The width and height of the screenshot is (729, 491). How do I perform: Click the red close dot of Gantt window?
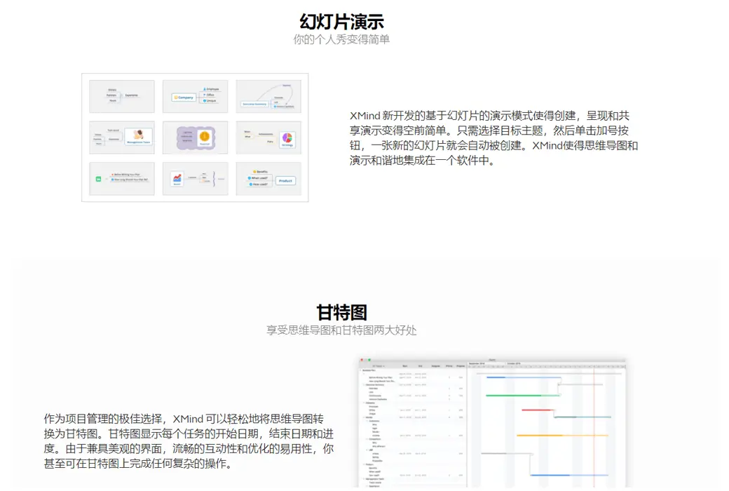(362, 360)
